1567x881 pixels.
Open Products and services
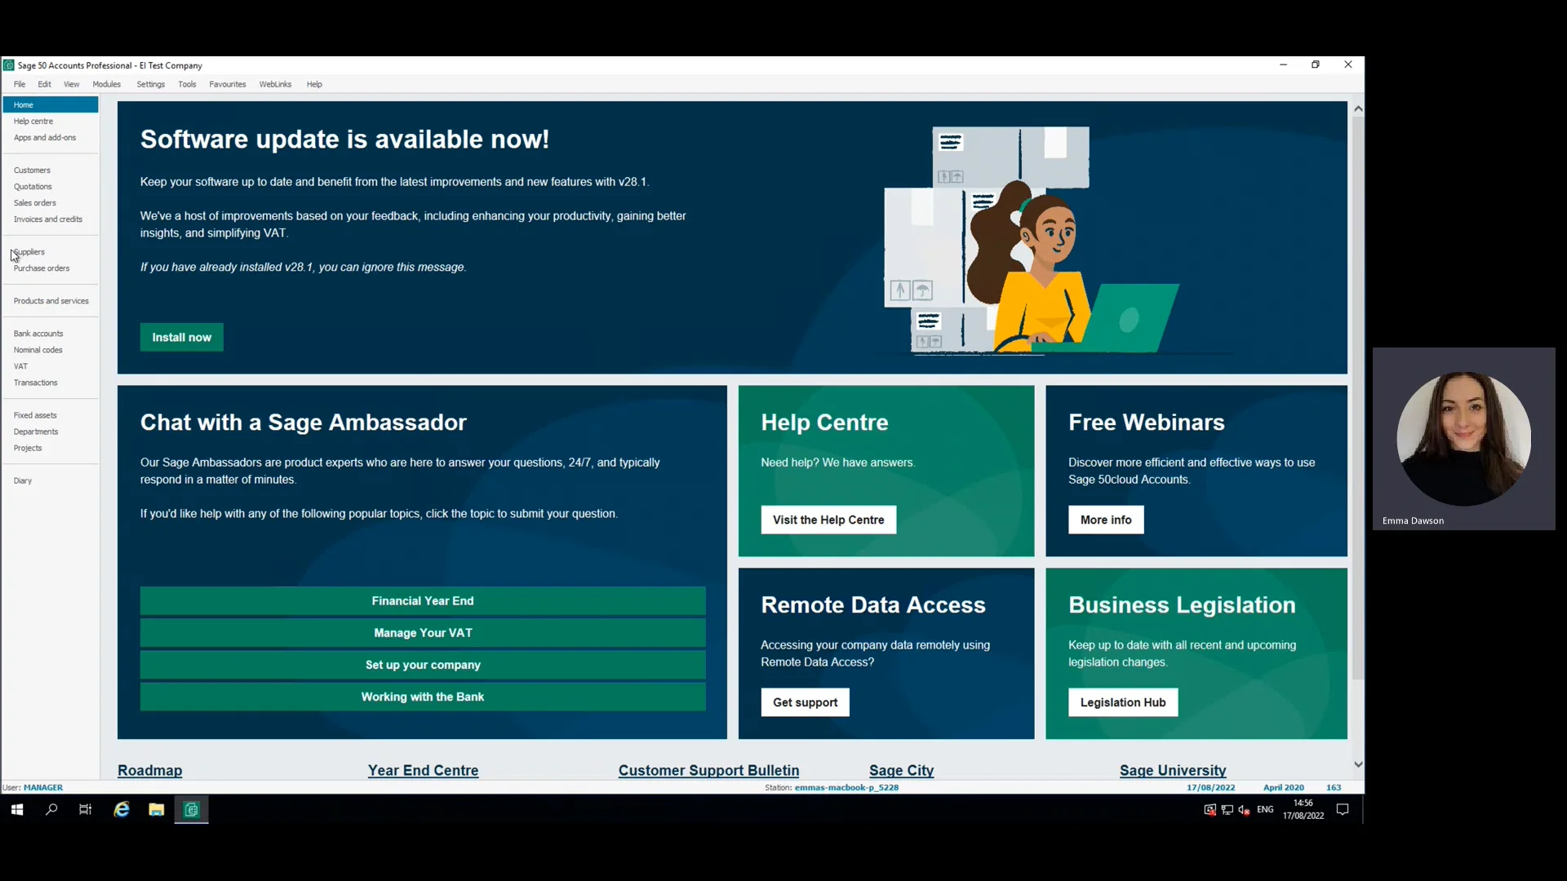51,300
